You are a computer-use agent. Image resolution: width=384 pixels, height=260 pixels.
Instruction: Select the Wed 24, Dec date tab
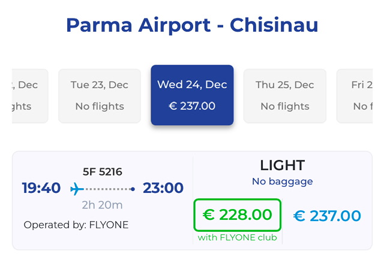[x=192, y=96]
